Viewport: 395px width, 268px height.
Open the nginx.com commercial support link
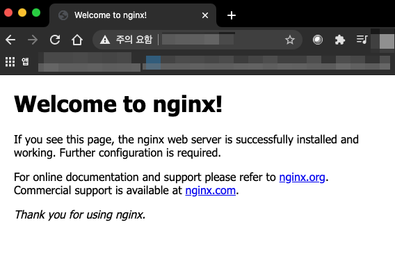[210, 191]
